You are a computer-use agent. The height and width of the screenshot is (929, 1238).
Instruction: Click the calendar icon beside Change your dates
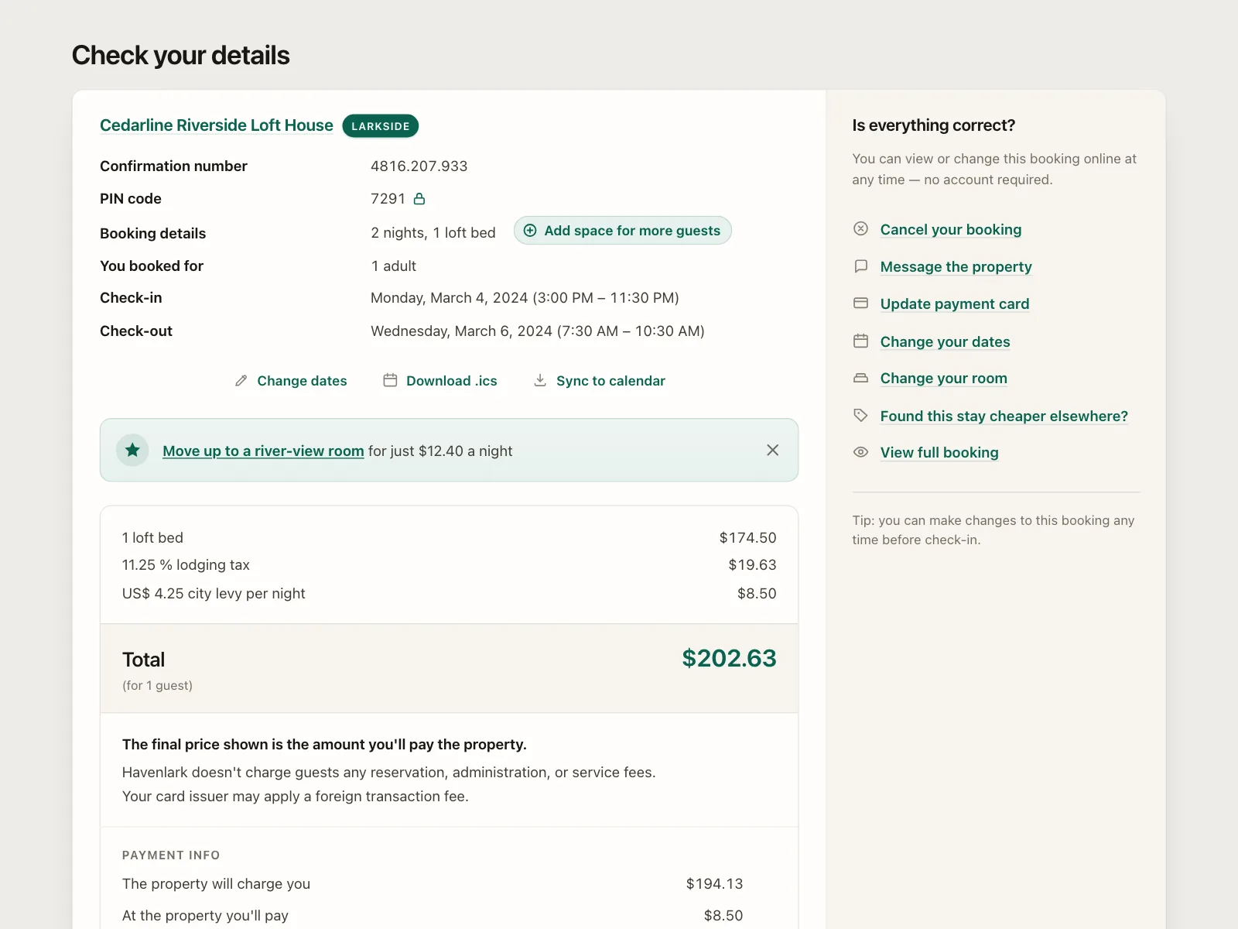[860, 341]
